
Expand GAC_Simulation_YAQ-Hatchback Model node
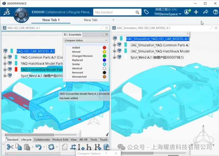(x=114, y=51)
